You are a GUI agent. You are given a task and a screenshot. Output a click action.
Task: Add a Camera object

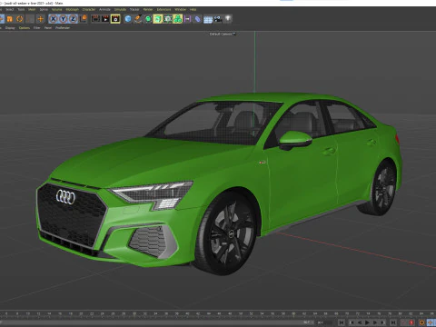pos(218,19)
